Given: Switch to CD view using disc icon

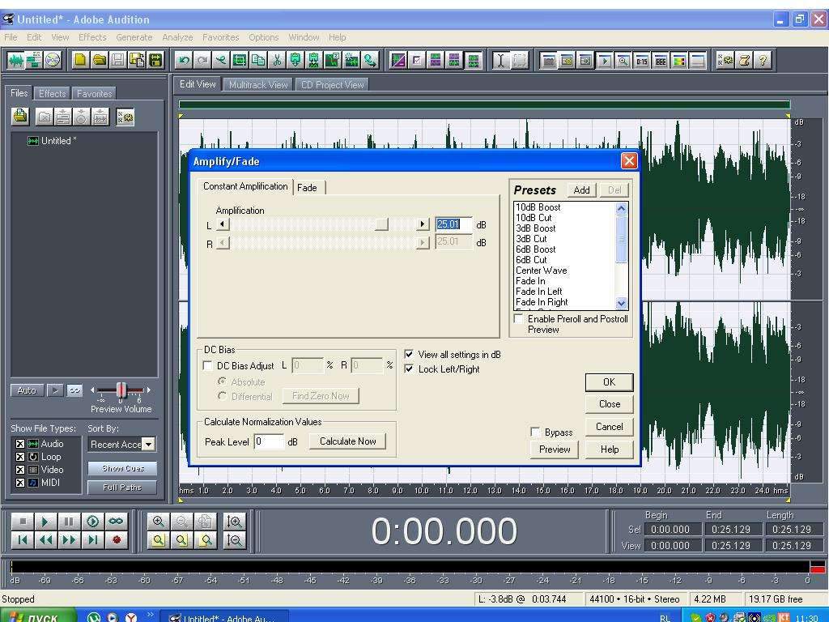Looking at the screenshot, I should coord(53,60).
